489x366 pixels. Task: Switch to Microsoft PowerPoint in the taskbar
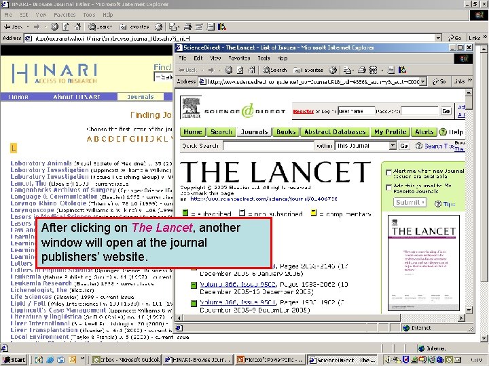pos(270,360)
